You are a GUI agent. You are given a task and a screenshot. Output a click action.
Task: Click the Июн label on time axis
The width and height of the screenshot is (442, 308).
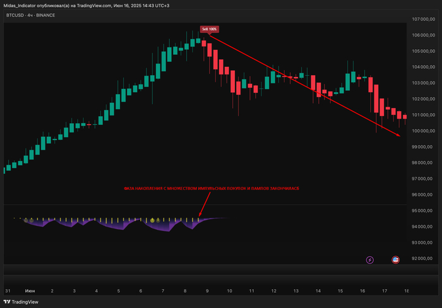[30, 291]
